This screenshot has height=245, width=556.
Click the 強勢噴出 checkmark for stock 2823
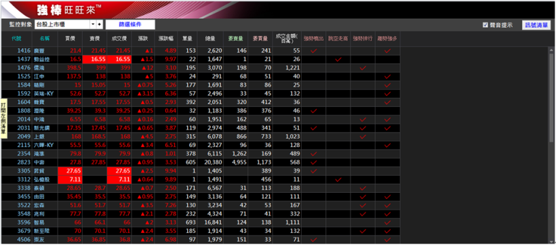point(313,162)
